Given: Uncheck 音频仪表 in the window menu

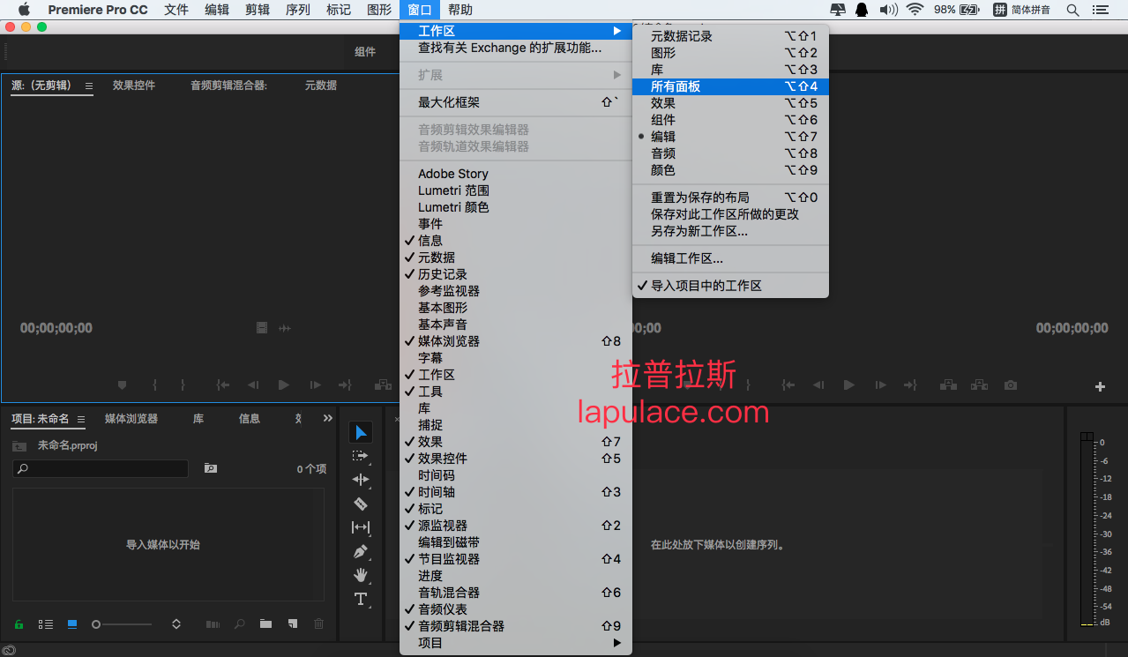Looking at the screenshot, I should coord(516,609).
